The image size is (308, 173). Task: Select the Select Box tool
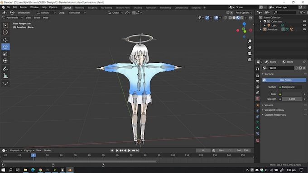pos(5,25)
